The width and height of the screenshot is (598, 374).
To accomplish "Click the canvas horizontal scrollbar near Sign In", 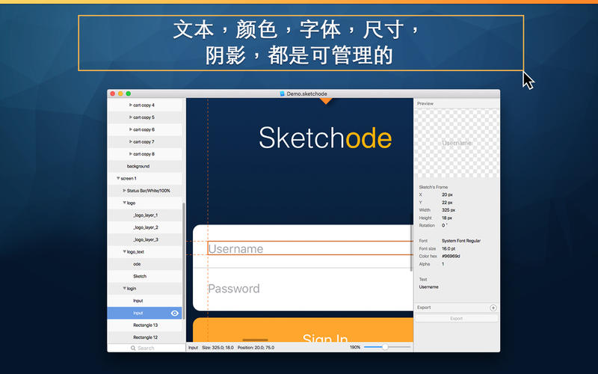I will click(x=255, y=340).
